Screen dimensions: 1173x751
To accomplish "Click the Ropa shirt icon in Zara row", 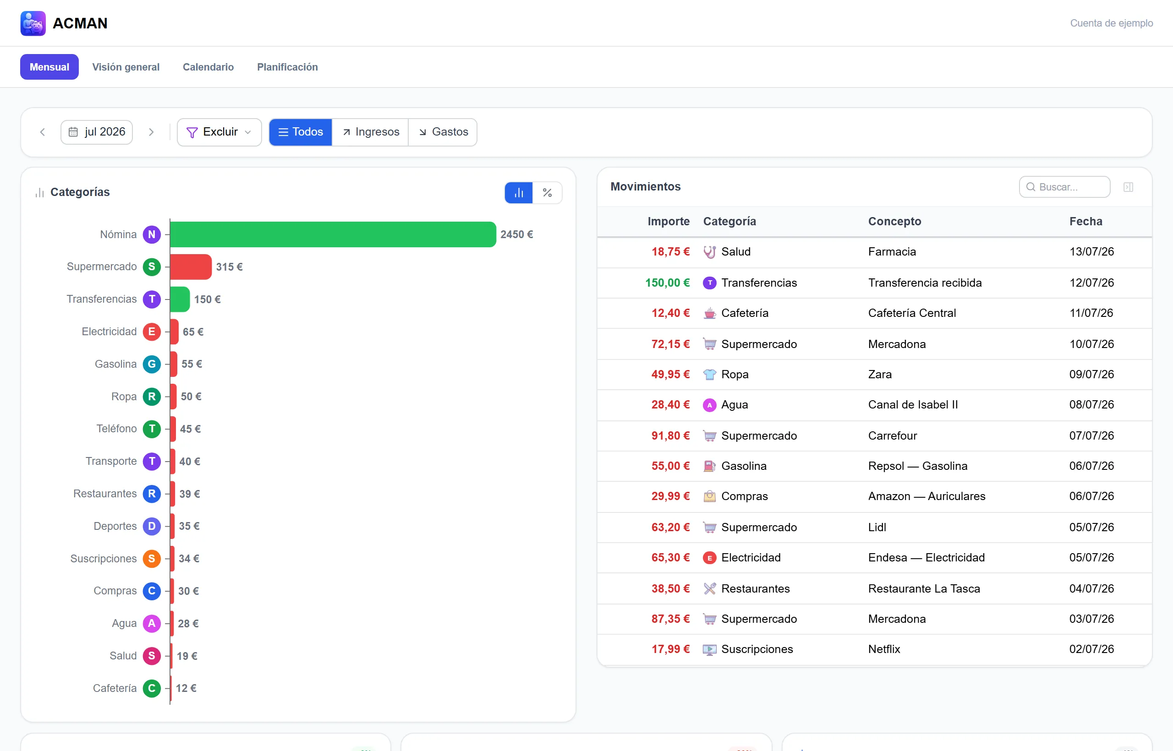I will [x=709, y=375].
